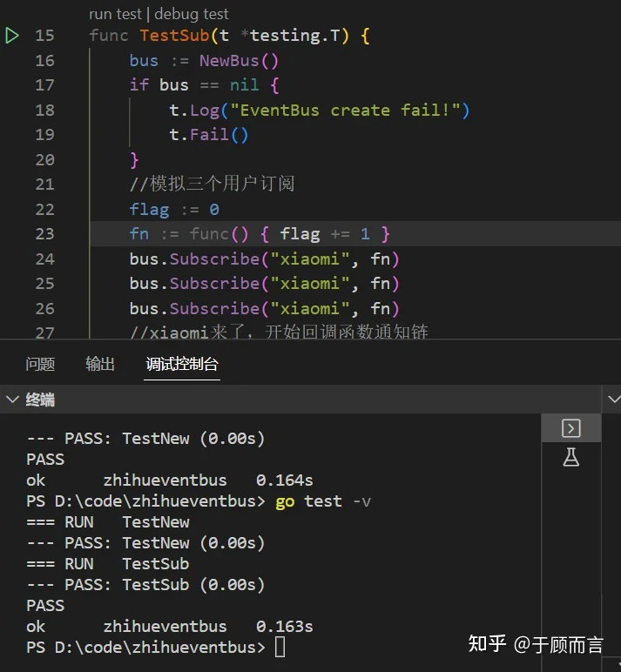
Task: Click line number 17 in the gutter
Action: [x=44, y=85]
